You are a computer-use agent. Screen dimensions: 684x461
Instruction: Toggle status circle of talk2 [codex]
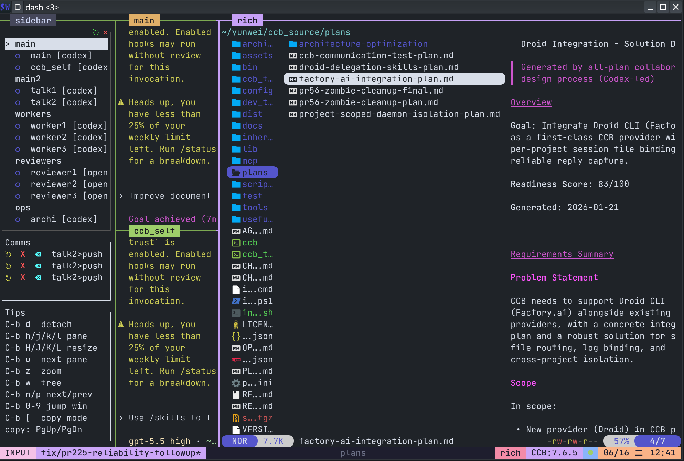point(18,102)
